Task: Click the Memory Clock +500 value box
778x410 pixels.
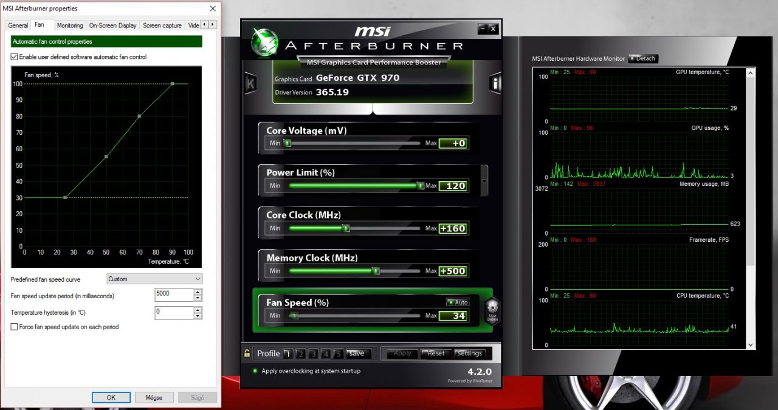Action: coord(453,271)
